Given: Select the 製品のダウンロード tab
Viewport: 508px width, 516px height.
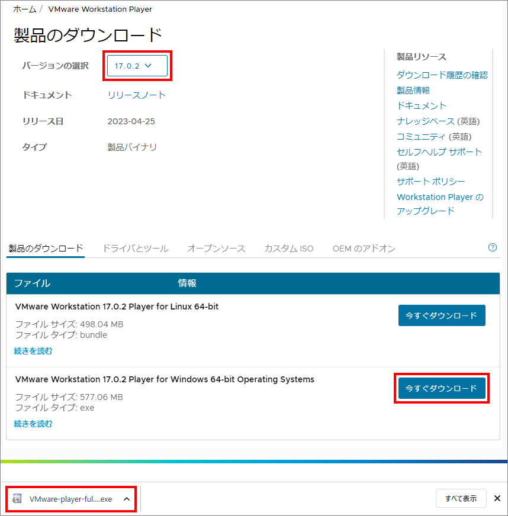Looking at the screenshot, I should point(46,249).
